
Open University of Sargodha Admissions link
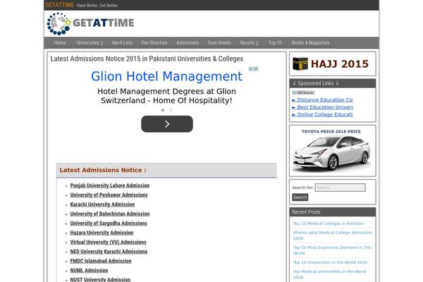tap(109, 223)
